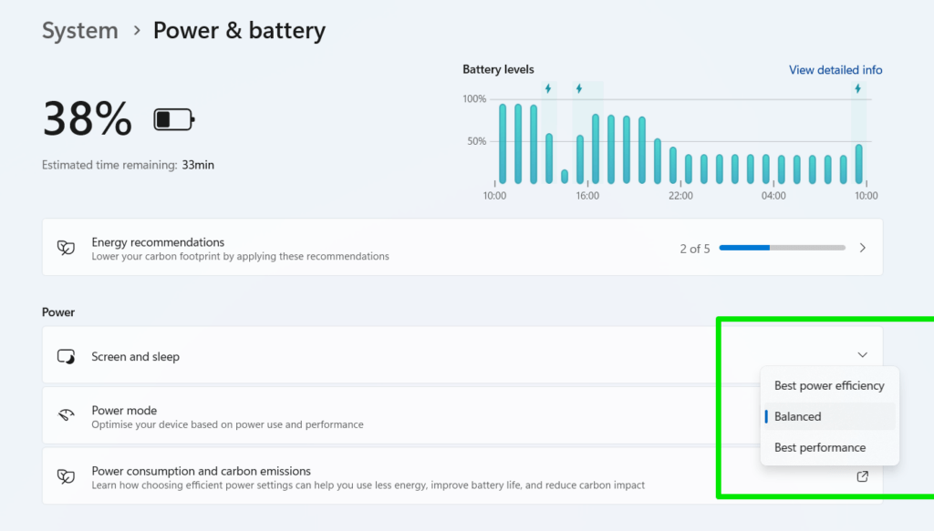Click the Power mode speedometer icon
934x531 pixels.
(65, 415)
